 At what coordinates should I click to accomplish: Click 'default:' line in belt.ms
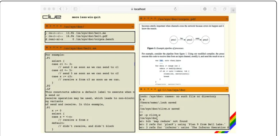pos(58,123)
